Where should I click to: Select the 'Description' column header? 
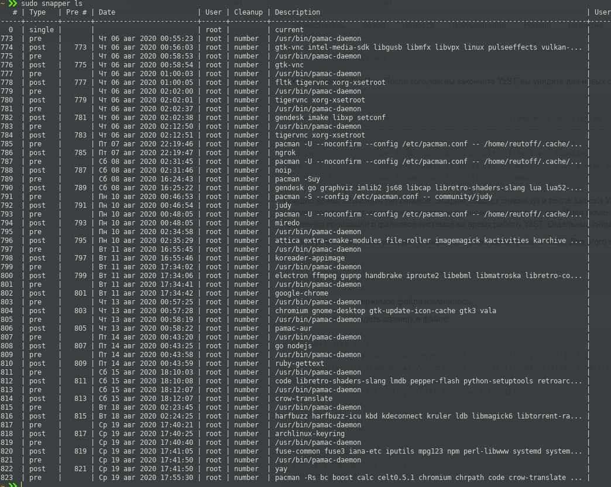pos(297,12)
